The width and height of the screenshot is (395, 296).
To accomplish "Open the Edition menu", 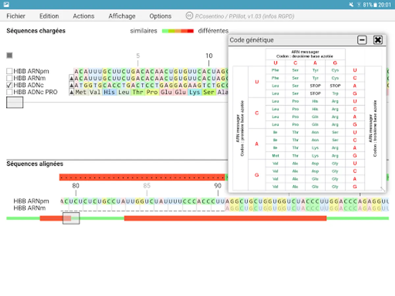I will [49, 16].
